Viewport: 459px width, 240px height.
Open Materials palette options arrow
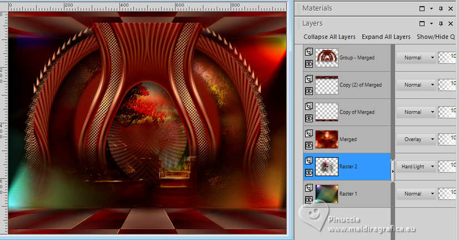pyautogui.click(x=431, y=9)
